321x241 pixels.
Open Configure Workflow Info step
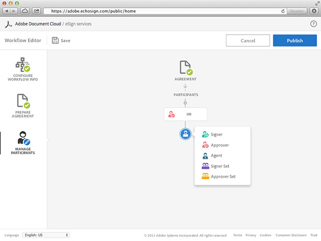(23, 69)
